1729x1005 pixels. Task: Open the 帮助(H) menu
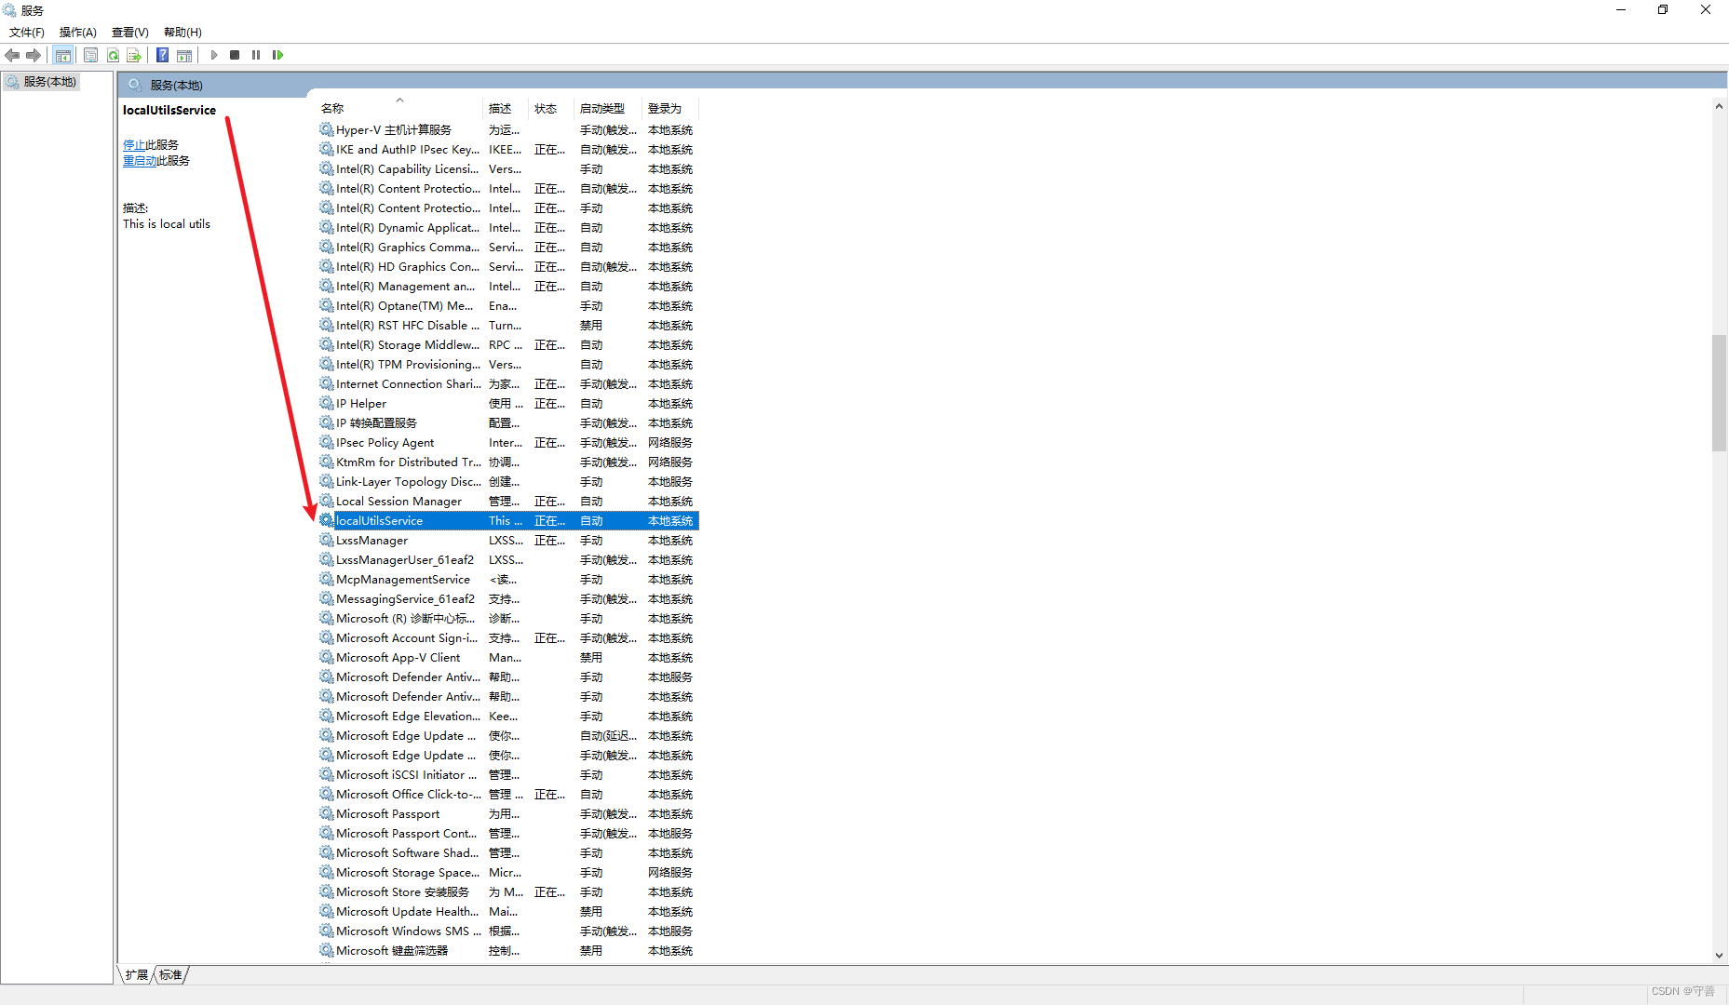pyautogui.click(x=182, y=33)
